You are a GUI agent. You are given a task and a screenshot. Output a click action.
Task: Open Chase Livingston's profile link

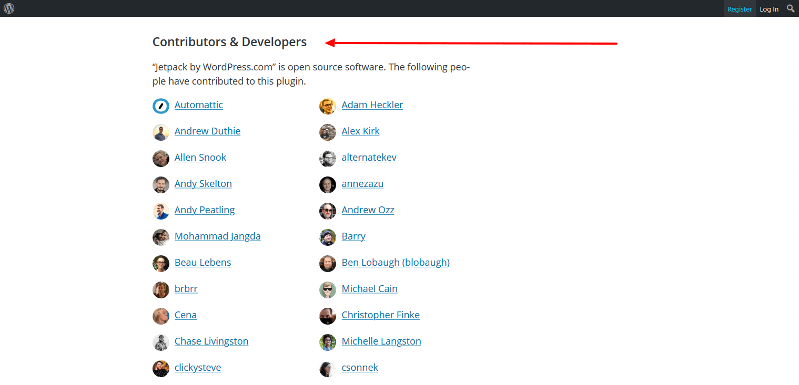[211, 341]
